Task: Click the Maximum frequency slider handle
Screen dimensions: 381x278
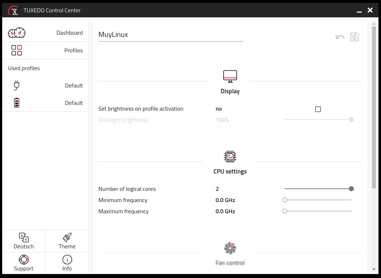Action: click(285, 211)
